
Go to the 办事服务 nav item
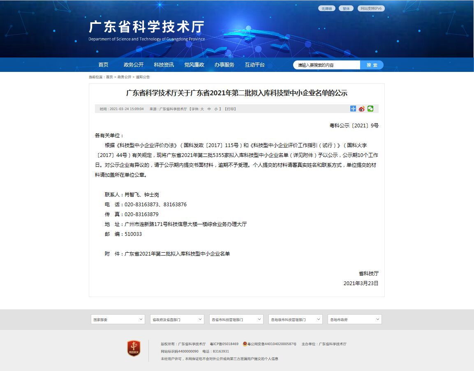[224, 65]
